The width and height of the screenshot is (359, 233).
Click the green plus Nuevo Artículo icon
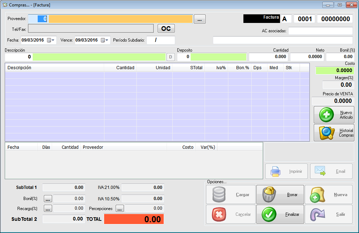click(326, 115)
